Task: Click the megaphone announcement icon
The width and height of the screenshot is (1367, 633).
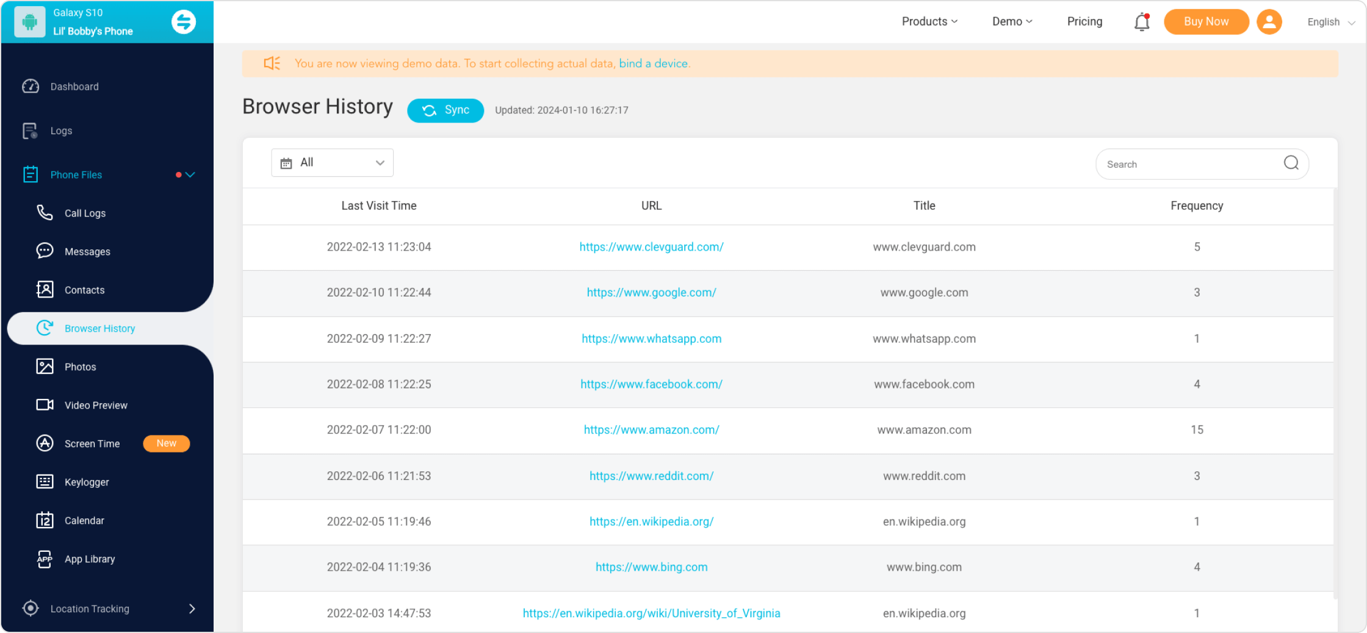Action: point(272,63)
